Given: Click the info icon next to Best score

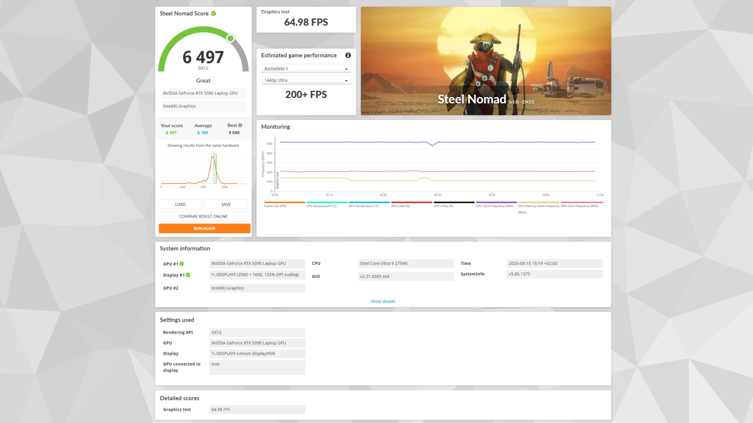Looking at the screenshot, I should [240, 125].
